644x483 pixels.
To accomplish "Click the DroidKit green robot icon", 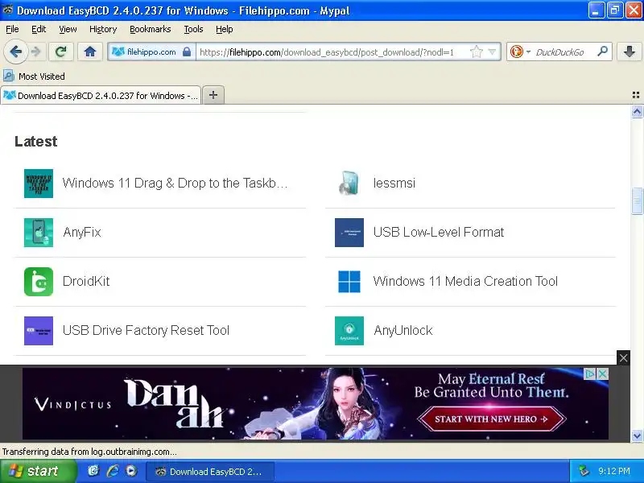I will click(39, 282).
